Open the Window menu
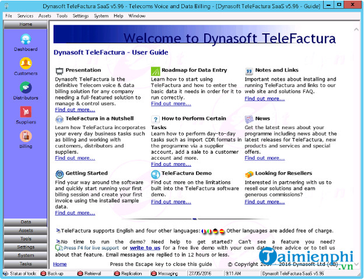Image resolution: width=364 pixels, height=280 pixels. click(136, 16)
